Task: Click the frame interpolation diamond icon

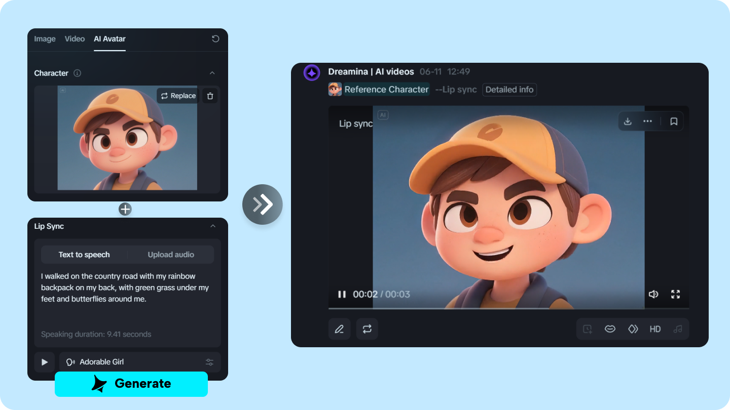Action: tap(633, 329)
